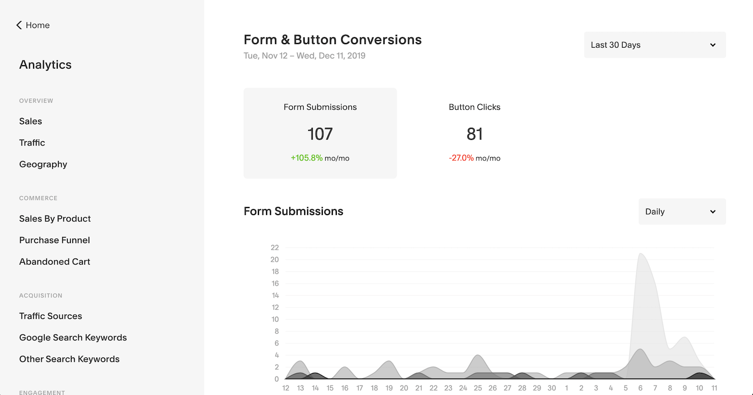Expand the date range selector chevron
The height and width of the screenshot is (395, 753).
pyautogui.click(x=712, y=45)
